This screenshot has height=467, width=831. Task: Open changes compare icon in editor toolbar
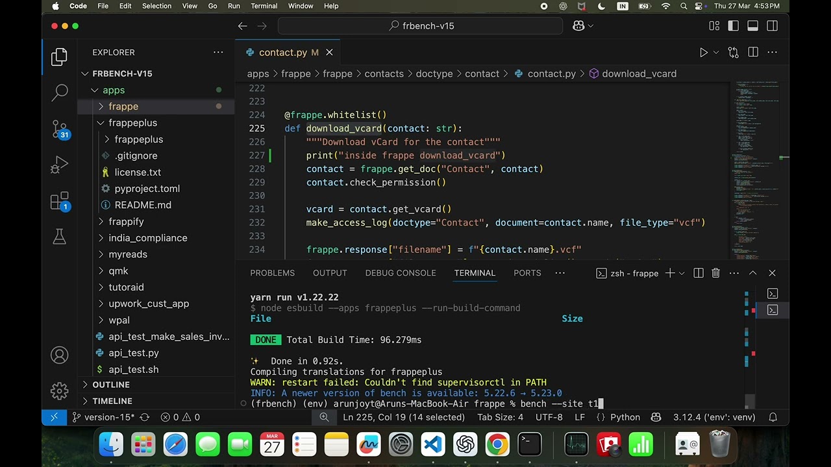click(x=734, y=53)
